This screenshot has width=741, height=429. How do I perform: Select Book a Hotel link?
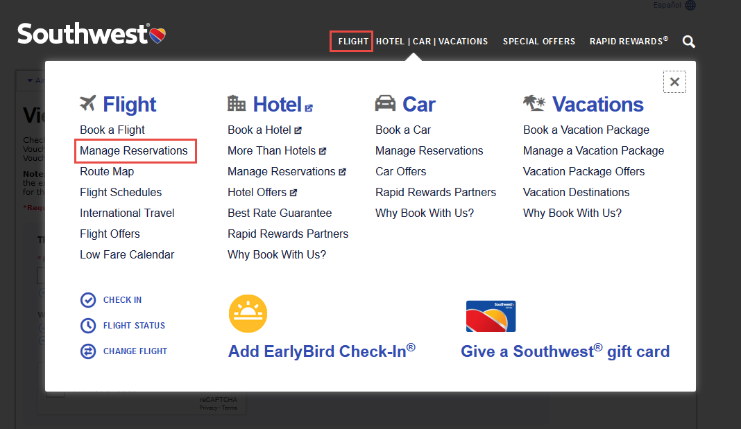pos(264,130)
